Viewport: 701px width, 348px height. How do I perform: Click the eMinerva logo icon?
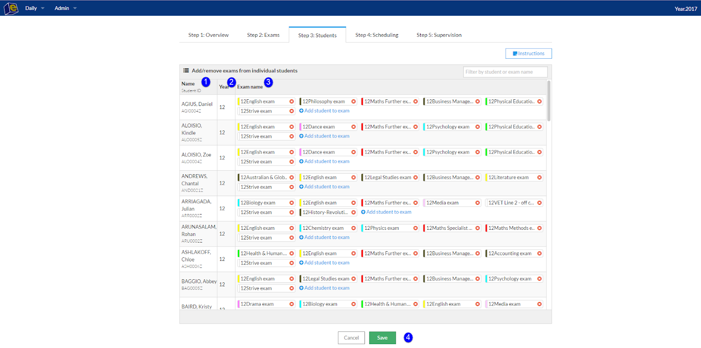point(11,8)
